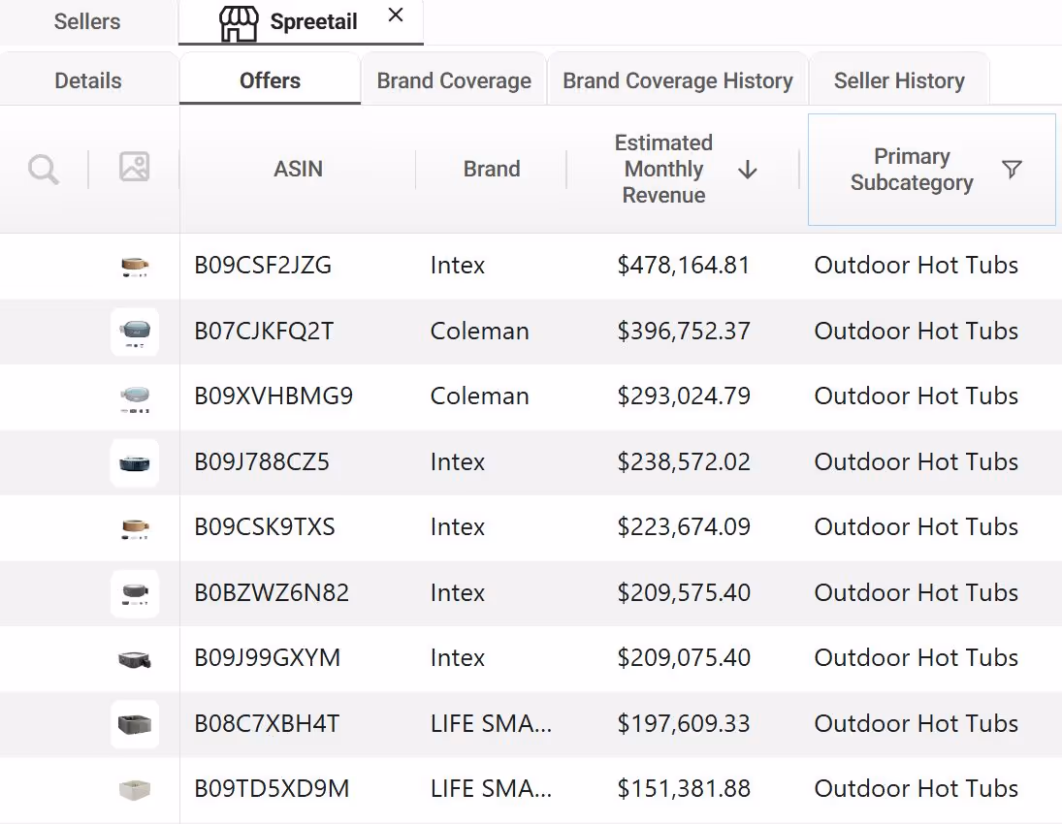Switch to the Sellers tab
The width and height of the screenshot is (1062, 824).
[x=87, y=21]
